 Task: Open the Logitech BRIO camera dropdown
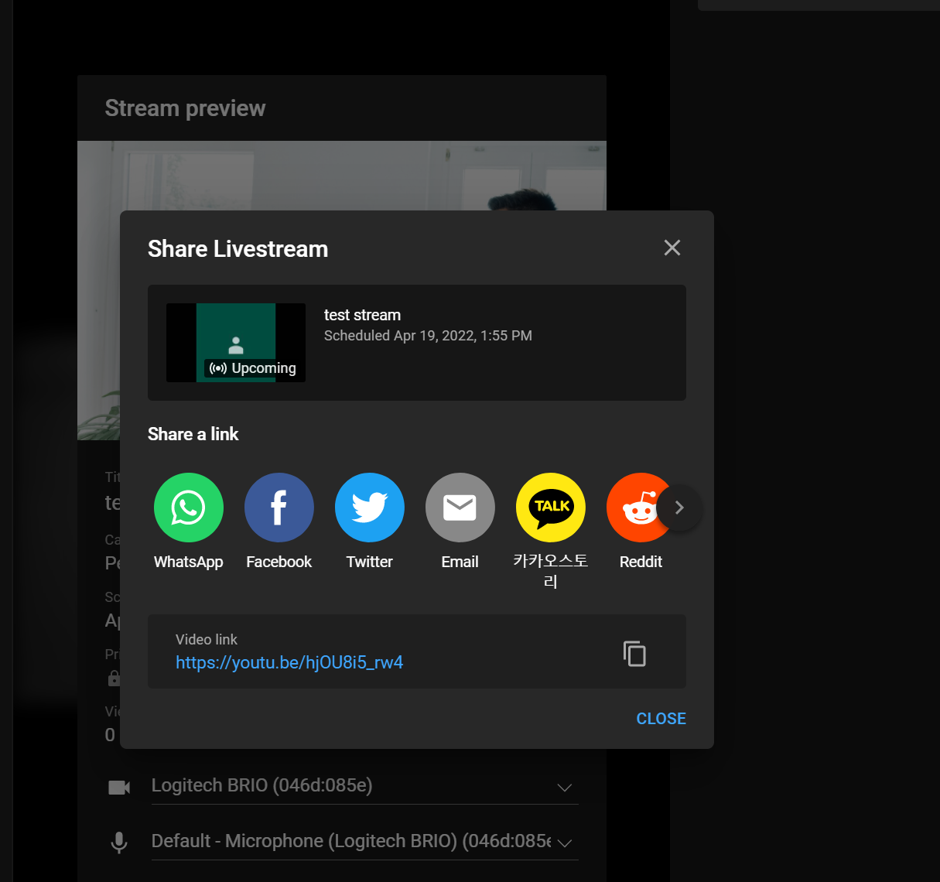(564, 788)
